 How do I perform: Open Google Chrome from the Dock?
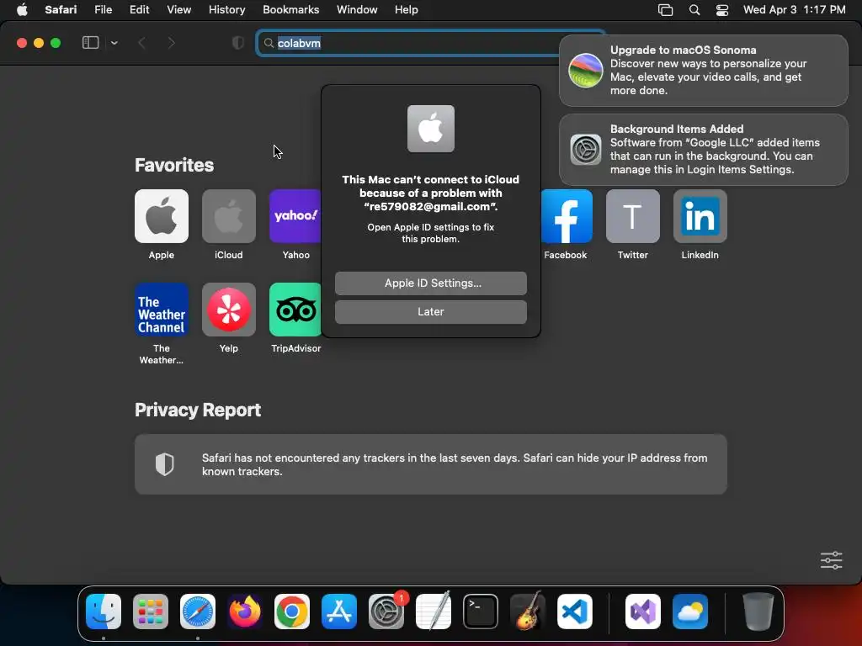click(x=292, y=612)
